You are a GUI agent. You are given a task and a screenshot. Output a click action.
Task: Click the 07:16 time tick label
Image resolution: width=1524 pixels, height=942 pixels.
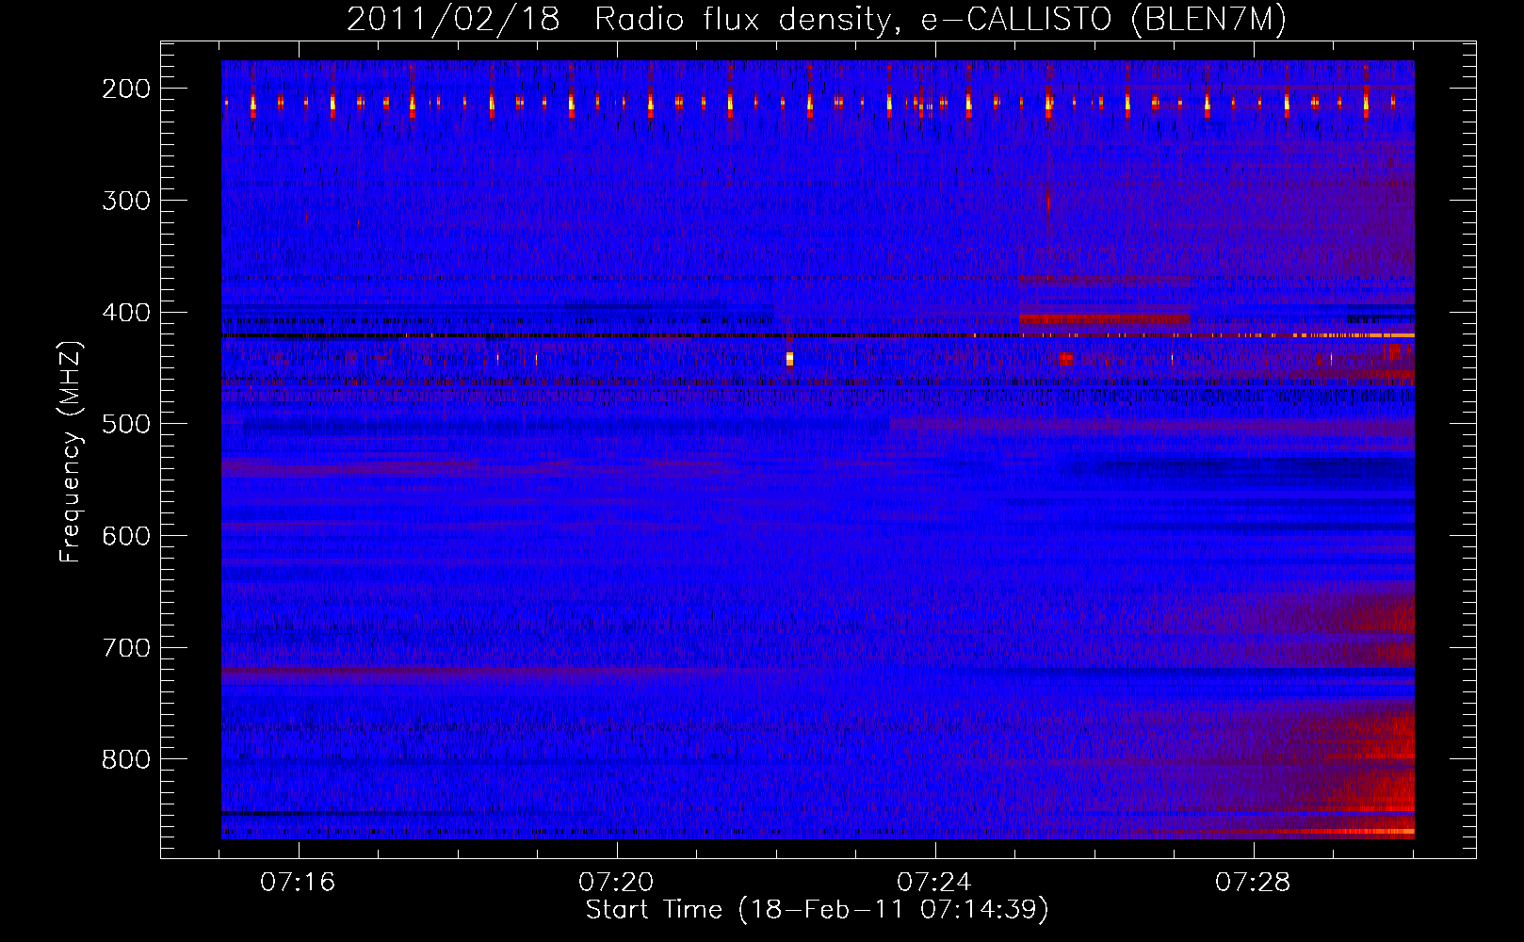click(x=298, y=883)
